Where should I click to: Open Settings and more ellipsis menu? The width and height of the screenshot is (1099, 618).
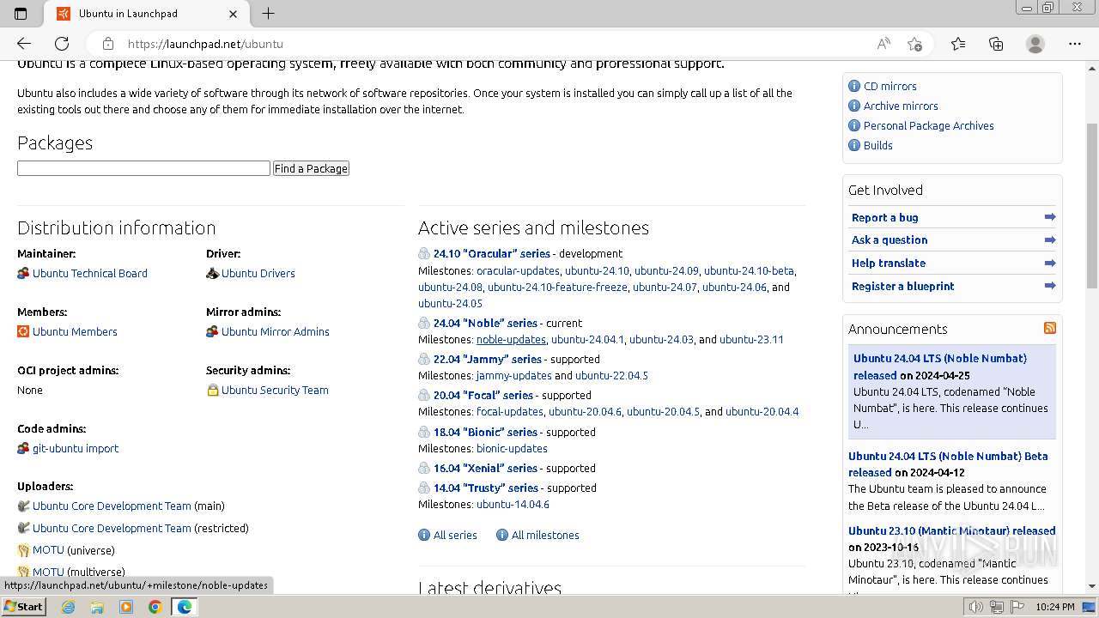(x=1075, y=44)
